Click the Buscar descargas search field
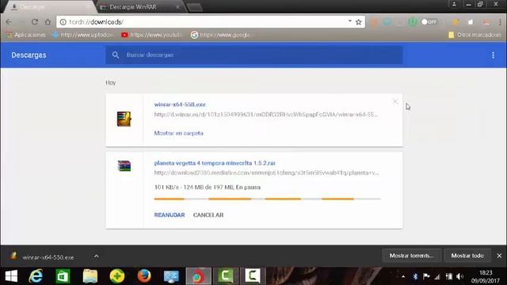The image size is (507, 285). tap(253, 55)
